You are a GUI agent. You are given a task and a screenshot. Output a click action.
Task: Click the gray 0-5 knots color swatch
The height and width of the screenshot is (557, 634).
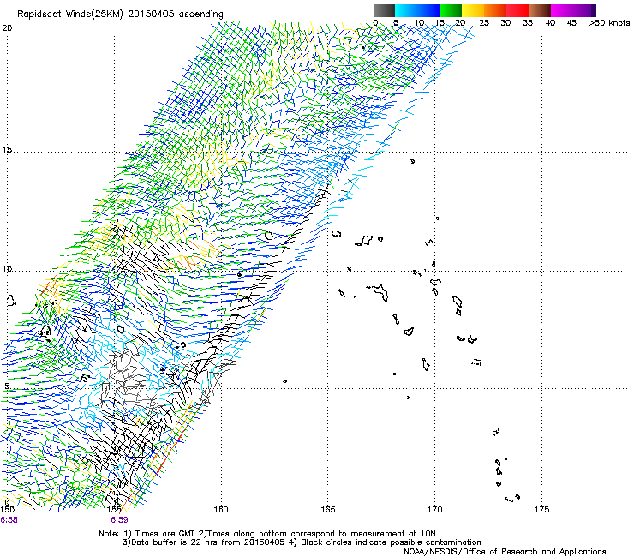tap(384, 10)
